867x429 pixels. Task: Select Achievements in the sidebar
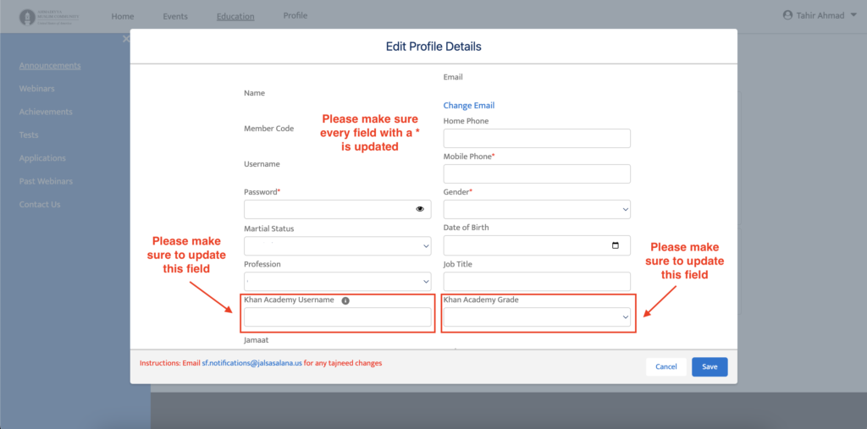46,112
